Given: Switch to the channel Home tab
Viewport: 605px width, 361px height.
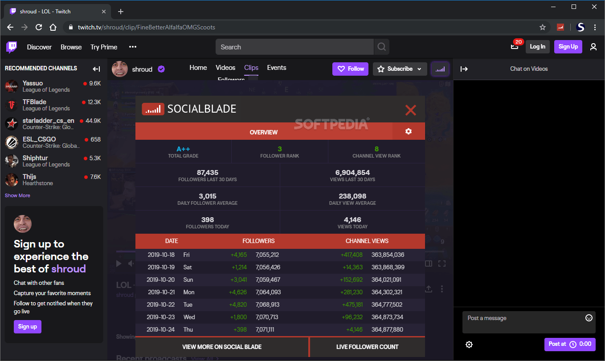Looking at the screenshot, I should pos(198,68).
